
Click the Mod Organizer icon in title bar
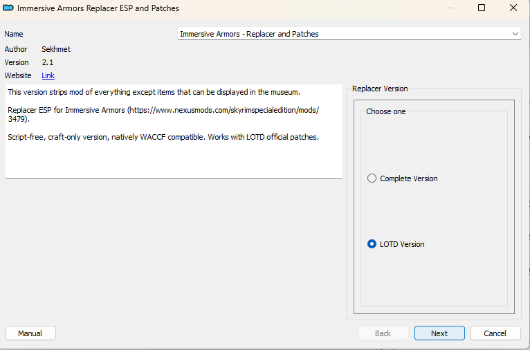8,8
